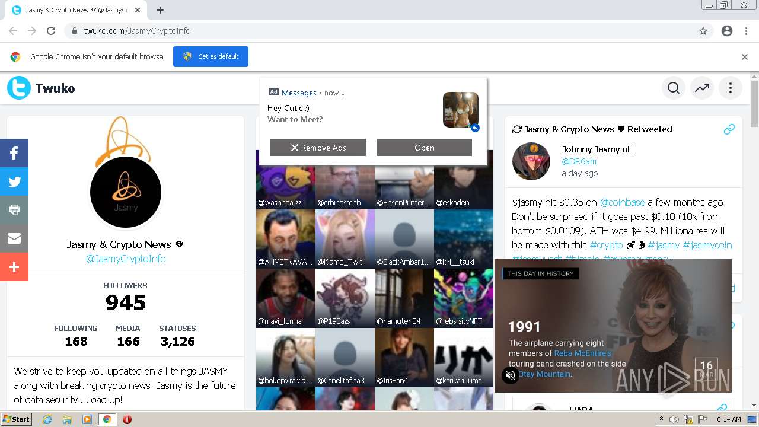The image size is (759, 427).
Task: Click Remove Ads button
Action: click(x=318, y=148)
